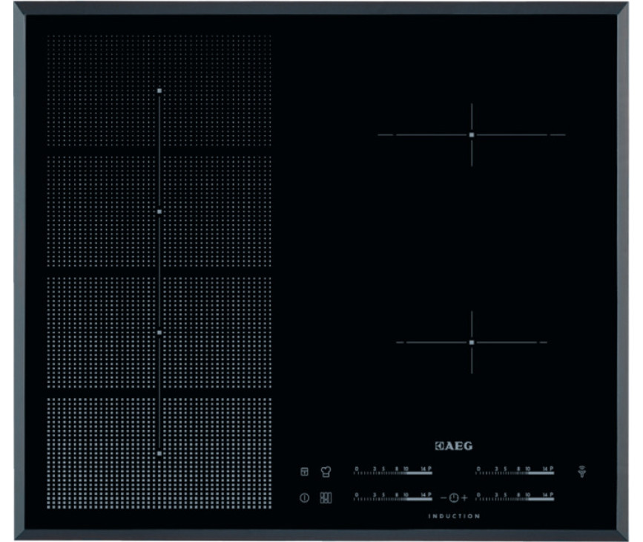Touch the second-from-front dotted flex zone section
Viewport: 643px width, 542px height.
[159, 333]
